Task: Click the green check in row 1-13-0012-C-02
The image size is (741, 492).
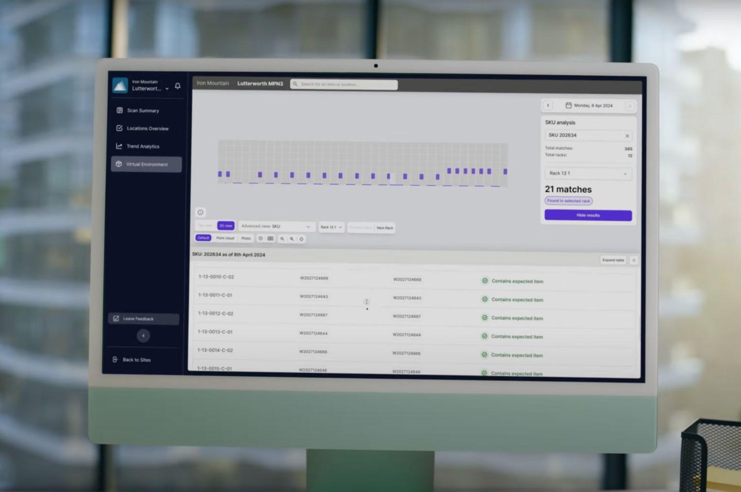Action: (x=484, y=318)
